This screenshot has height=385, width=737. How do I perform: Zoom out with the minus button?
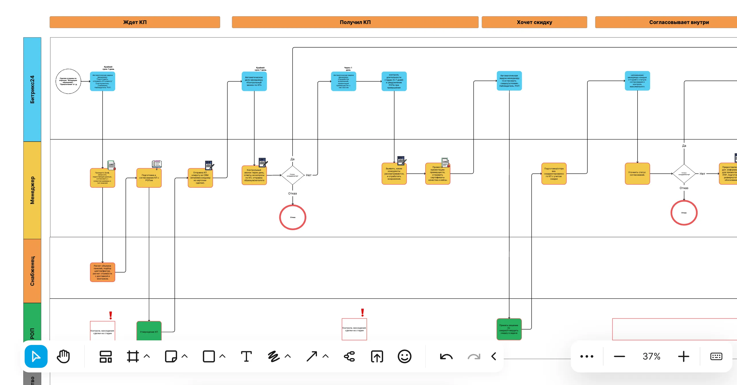tap(619, 356)
